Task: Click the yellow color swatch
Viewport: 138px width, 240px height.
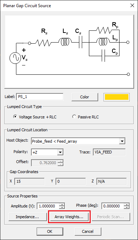Action: (x=117, y=97)
